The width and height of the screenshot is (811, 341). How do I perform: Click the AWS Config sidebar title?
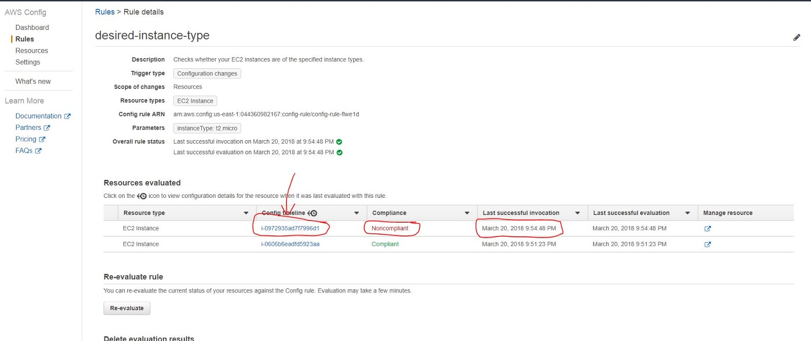tap(25, 12)
